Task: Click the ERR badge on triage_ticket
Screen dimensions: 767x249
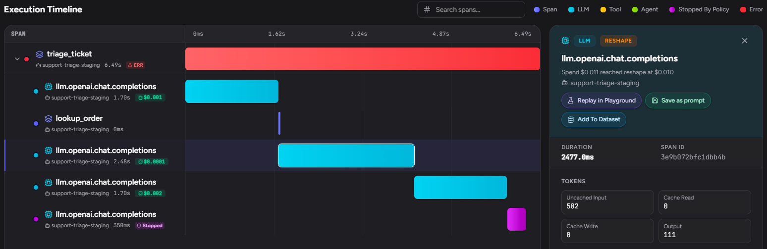Action: [x=135, y=65]
